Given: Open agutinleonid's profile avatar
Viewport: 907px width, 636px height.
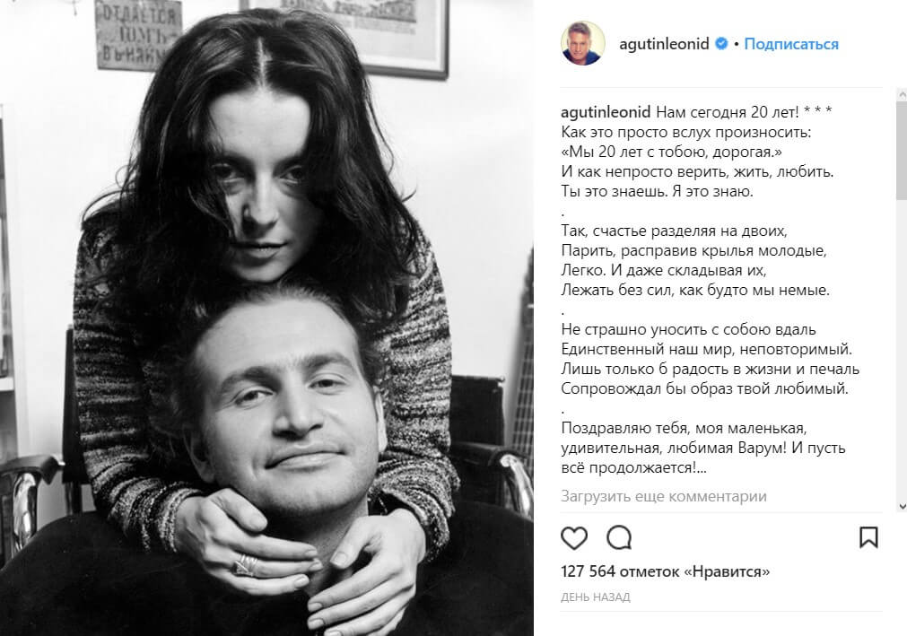Looking at the screenshot, I should click(x=583, y=44).
